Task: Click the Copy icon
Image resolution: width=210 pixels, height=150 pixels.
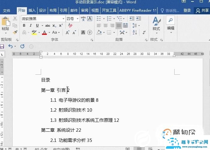Action: point(15,25)
